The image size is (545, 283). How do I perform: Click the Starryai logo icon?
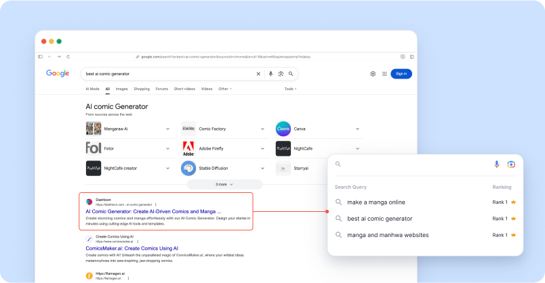click(283, 168)
